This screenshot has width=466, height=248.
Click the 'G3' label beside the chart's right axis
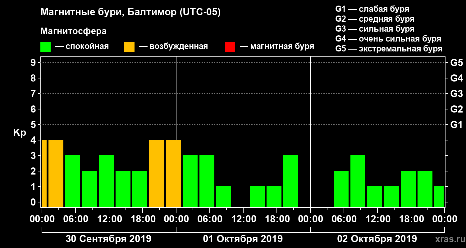[456, 94]
